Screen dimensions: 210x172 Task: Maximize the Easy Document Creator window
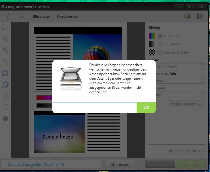pyautogui.click(x=191, y=7)
